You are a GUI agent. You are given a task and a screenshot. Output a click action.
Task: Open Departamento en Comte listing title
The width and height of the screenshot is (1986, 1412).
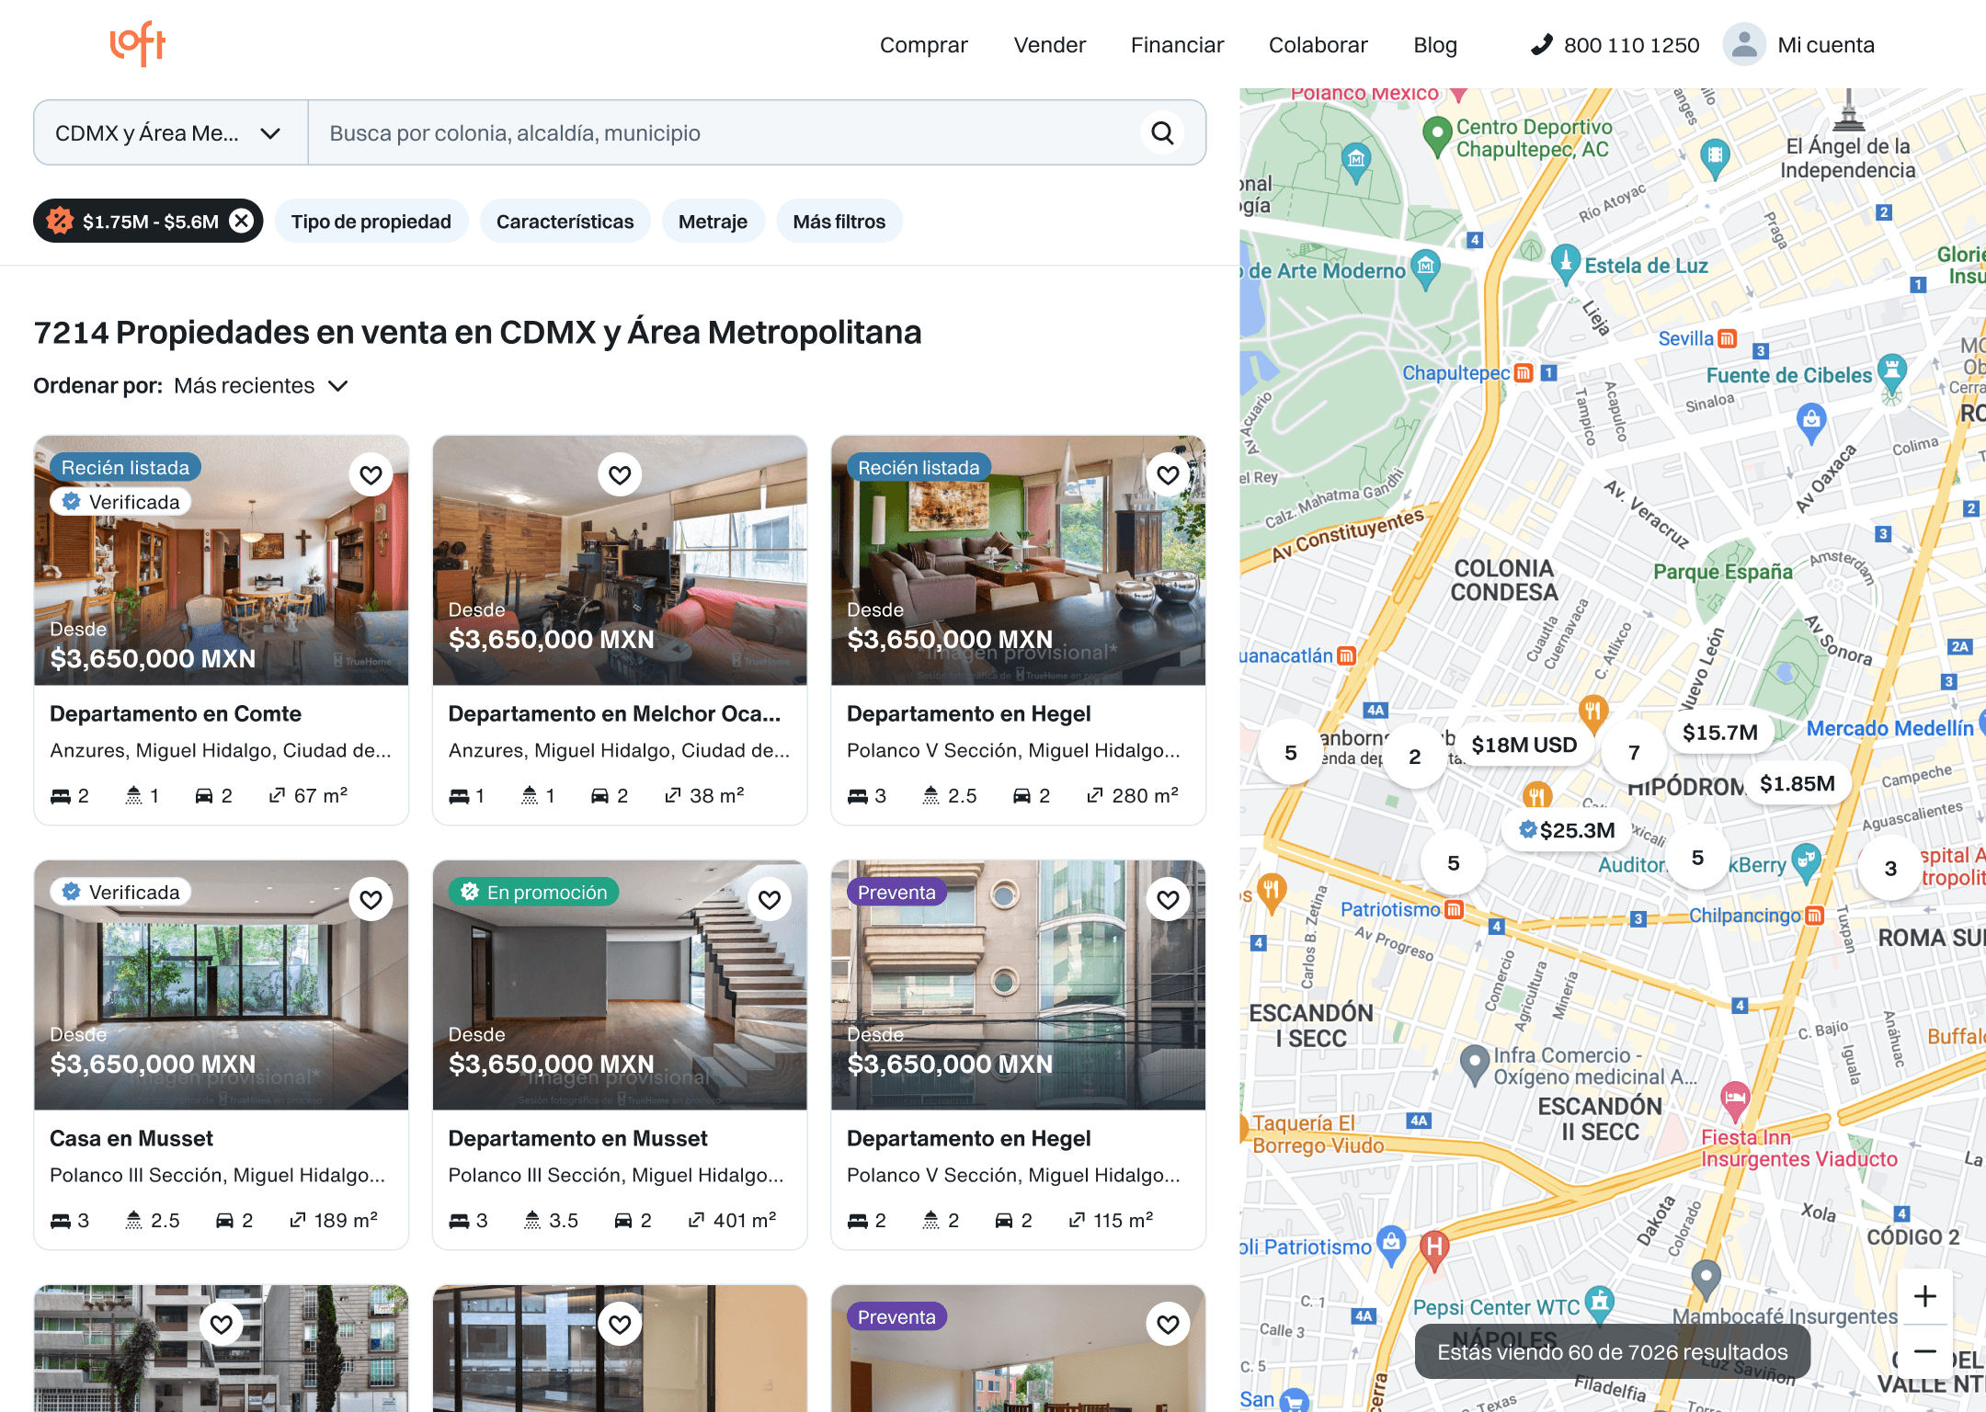click(x=176, y=714)
